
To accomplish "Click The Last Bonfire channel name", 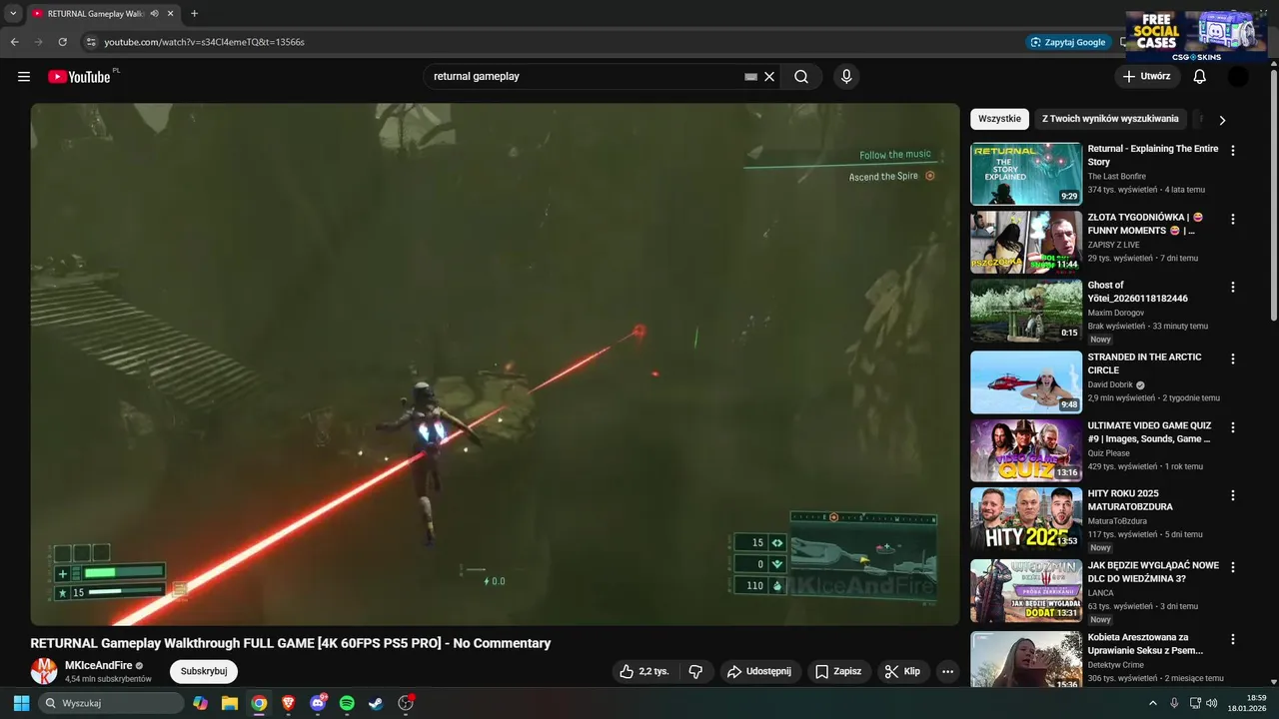I will click(1117, 177).
